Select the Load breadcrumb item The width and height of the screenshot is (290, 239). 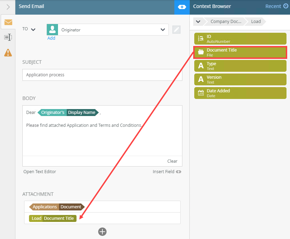(256, 22)
